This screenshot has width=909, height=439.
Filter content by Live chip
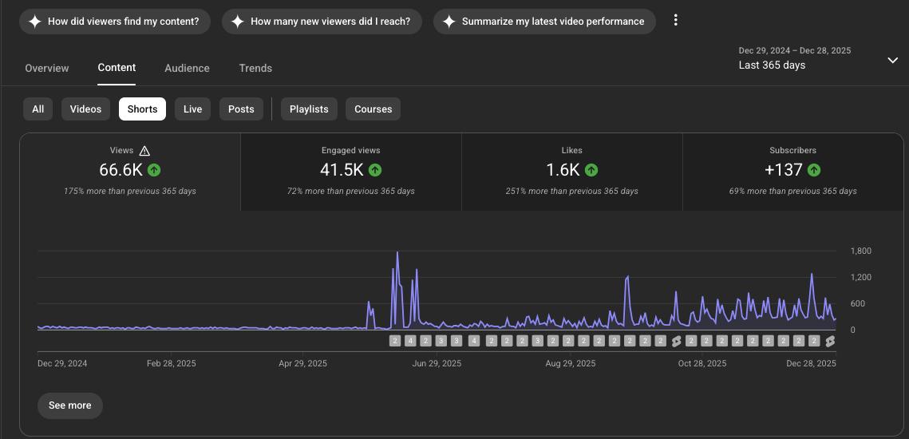tap(192, 109)
